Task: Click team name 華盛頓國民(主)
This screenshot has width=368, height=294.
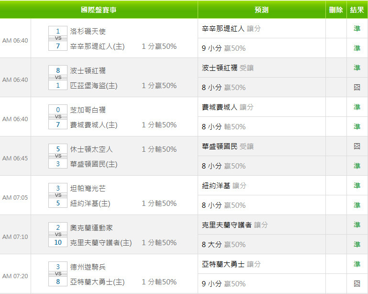Action: point(94,164)
